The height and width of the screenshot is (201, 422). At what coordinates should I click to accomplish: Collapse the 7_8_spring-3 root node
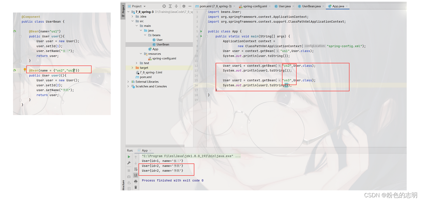(128, 12)
